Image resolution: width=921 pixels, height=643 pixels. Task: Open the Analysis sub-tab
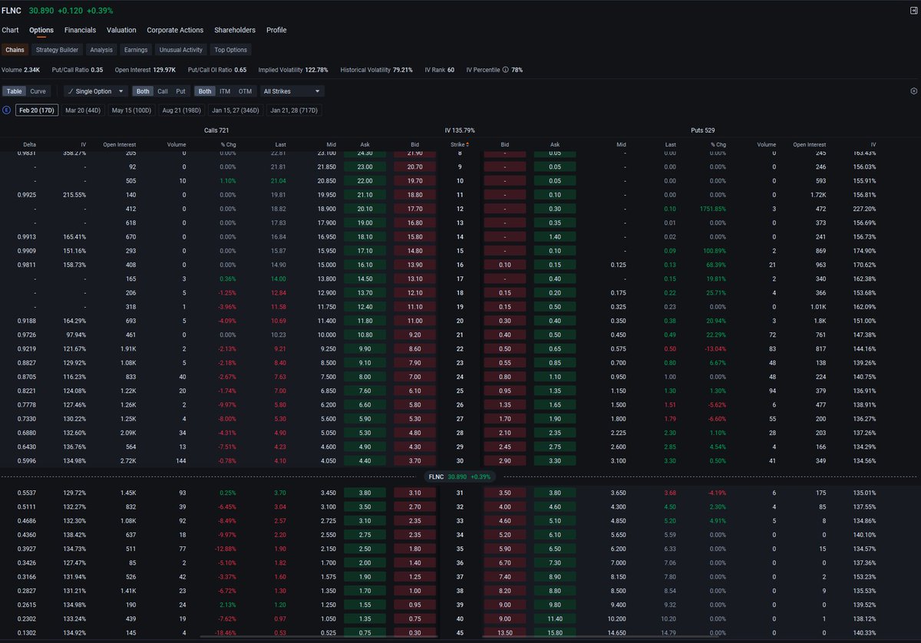click(x=101, y=50)
